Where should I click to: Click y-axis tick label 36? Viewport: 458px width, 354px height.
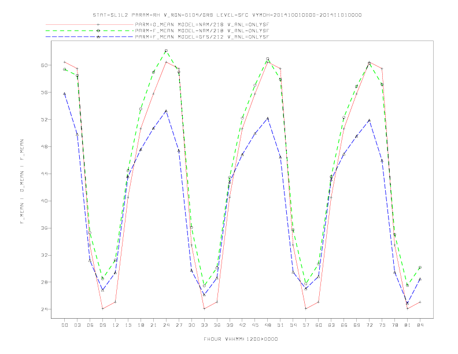tap(44, 228)
